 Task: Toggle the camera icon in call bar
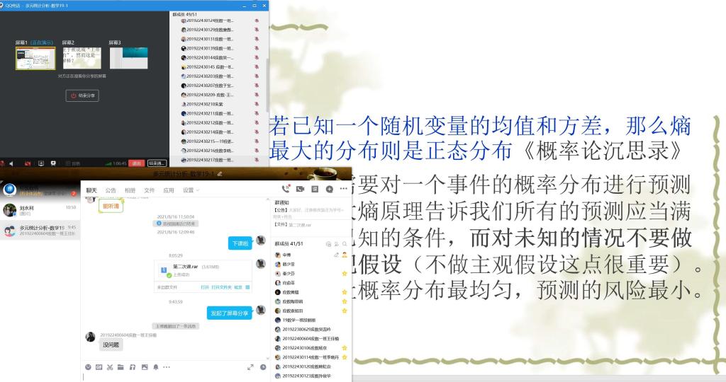point(27,163)
